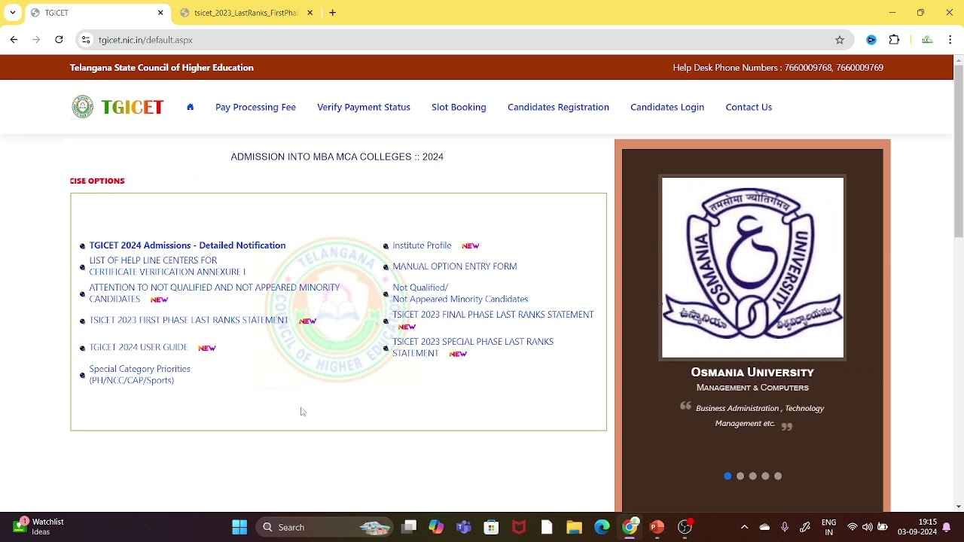The width and height of the screenshot is (964, 542).
Task: Click the address bar URL
Action: pyautogui.click(x=145, y=40)
